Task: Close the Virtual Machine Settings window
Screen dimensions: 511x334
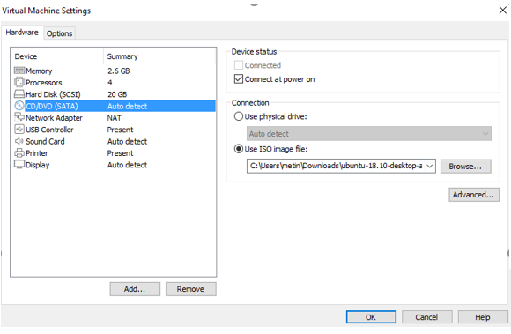Action: point(502,10)
